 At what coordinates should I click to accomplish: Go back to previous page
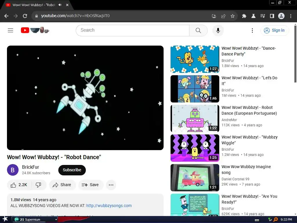(6, 16)
